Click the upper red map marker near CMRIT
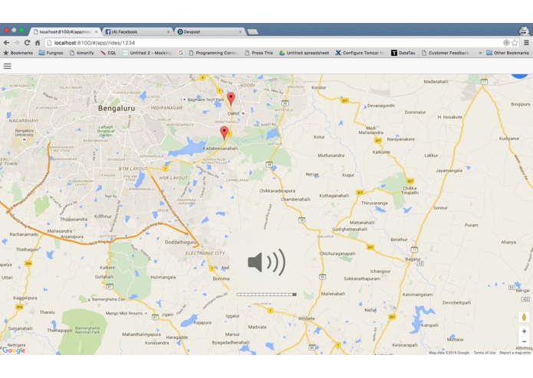Screen dimensions: 533x378 [x=231, y=99]
